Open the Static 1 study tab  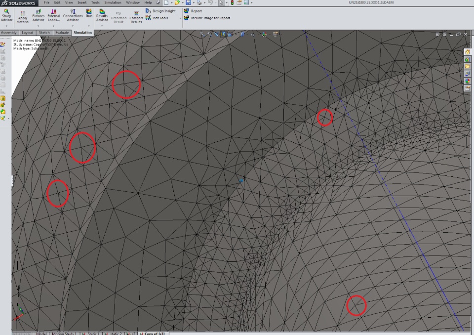tap(91, 334)
